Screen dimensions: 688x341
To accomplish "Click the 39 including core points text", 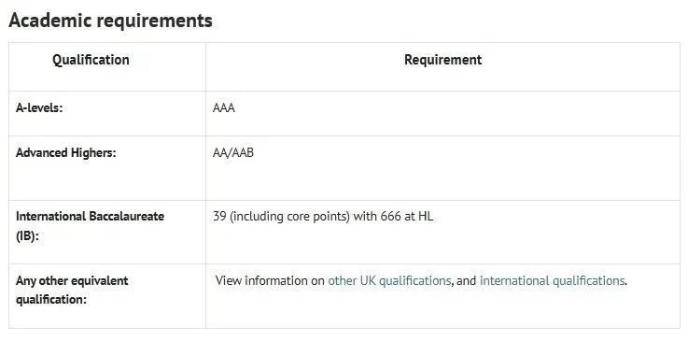I will point(281,217).
